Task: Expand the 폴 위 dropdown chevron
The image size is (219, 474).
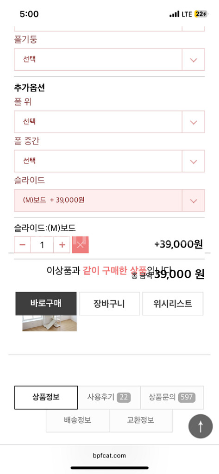Action: point(193,122)
